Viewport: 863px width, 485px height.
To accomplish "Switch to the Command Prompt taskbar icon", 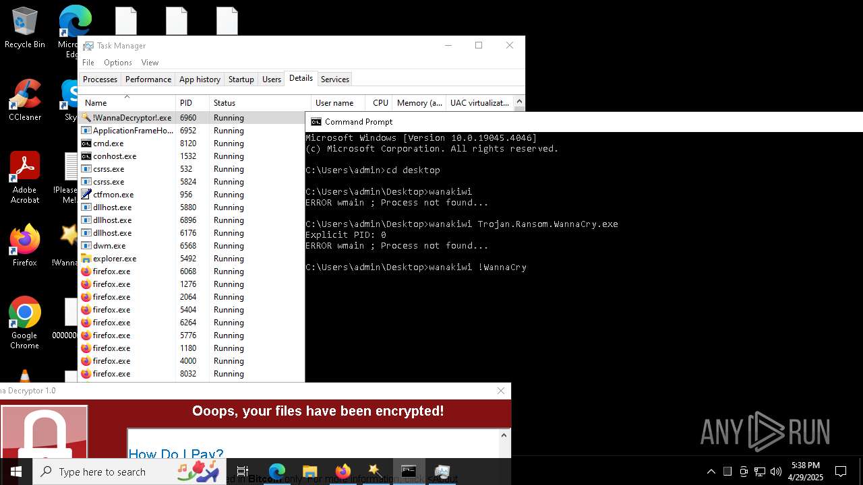I will coord(409,472).
